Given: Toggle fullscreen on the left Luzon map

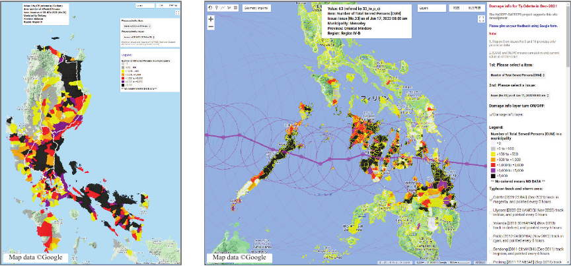Looking at the screenshot, I should 176,13.
